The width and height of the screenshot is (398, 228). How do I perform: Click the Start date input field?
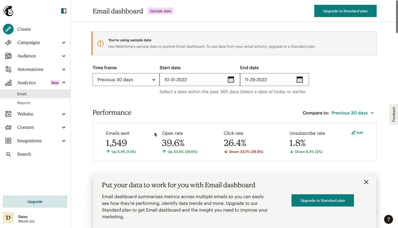point(200,80)
